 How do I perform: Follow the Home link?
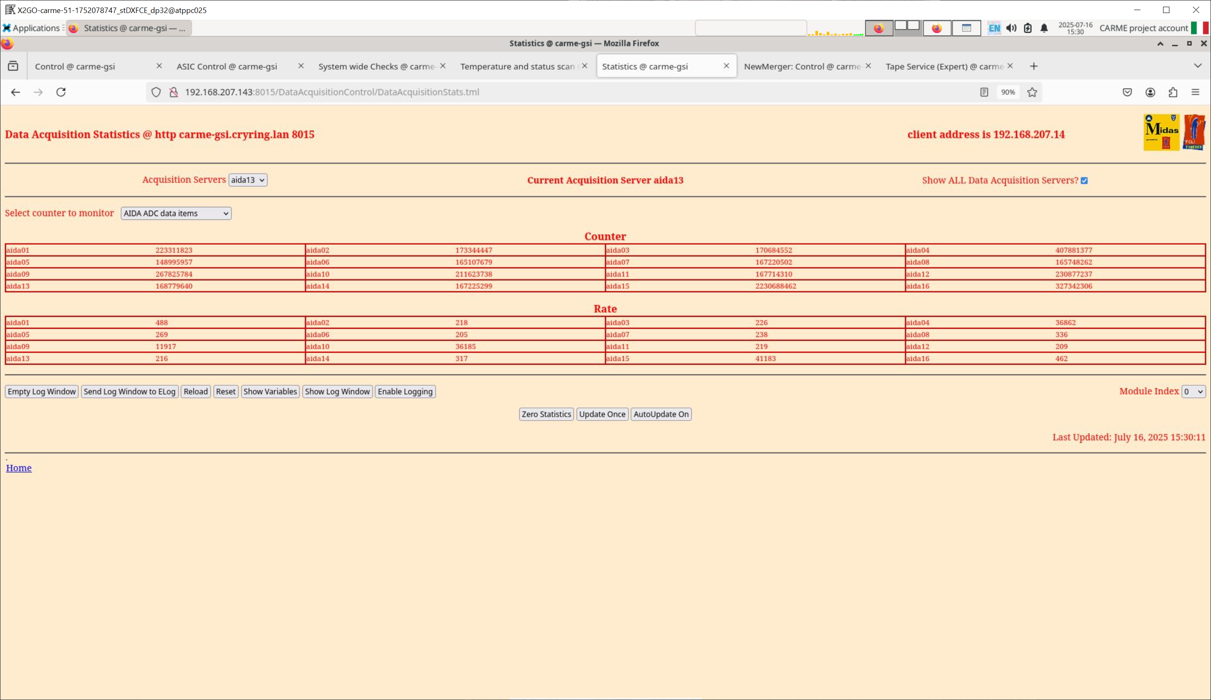point(19,468)
